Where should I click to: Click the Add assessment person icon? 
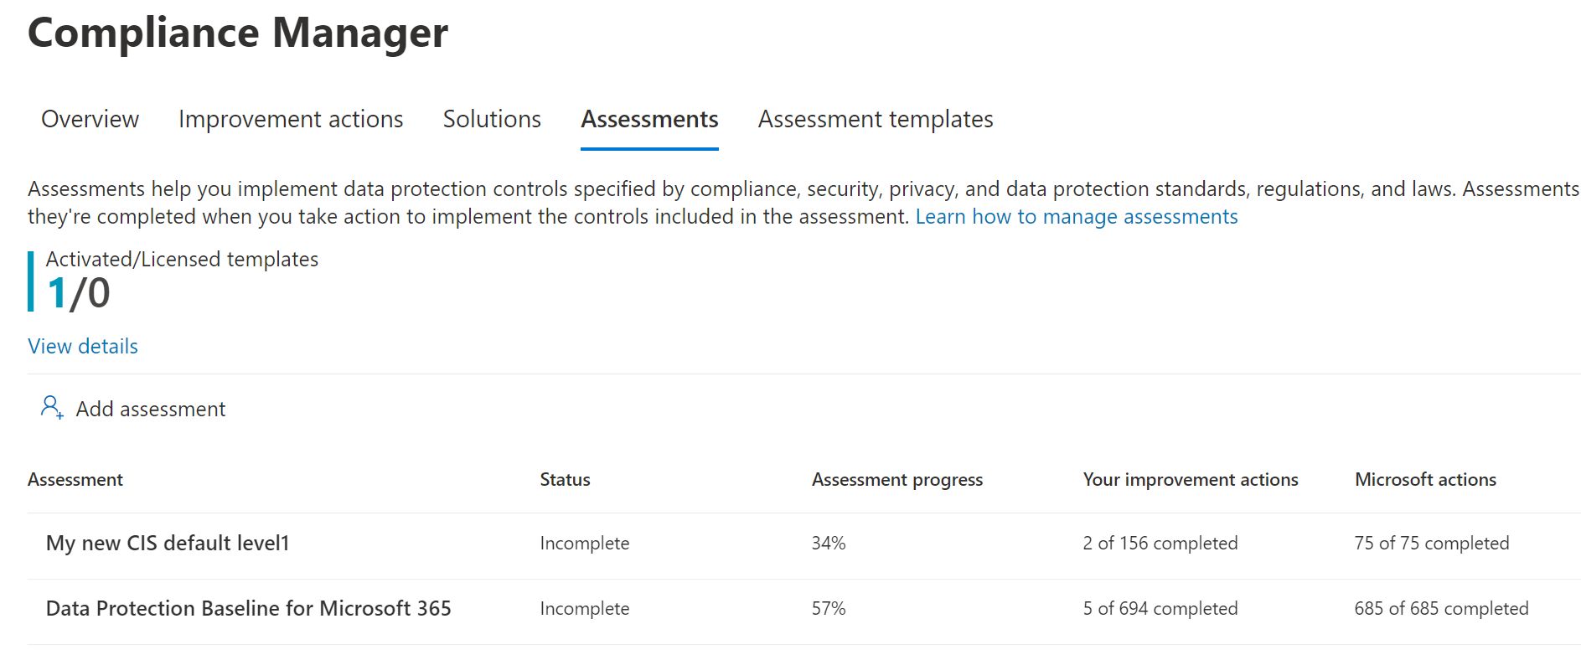(52, 408)
